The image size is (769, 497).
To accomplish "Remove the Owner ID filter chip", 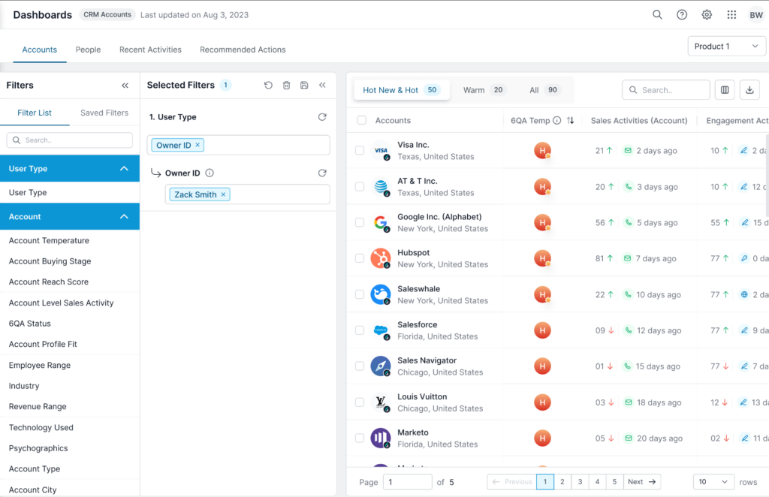I will pyautogui.click(x=198, y=145).
